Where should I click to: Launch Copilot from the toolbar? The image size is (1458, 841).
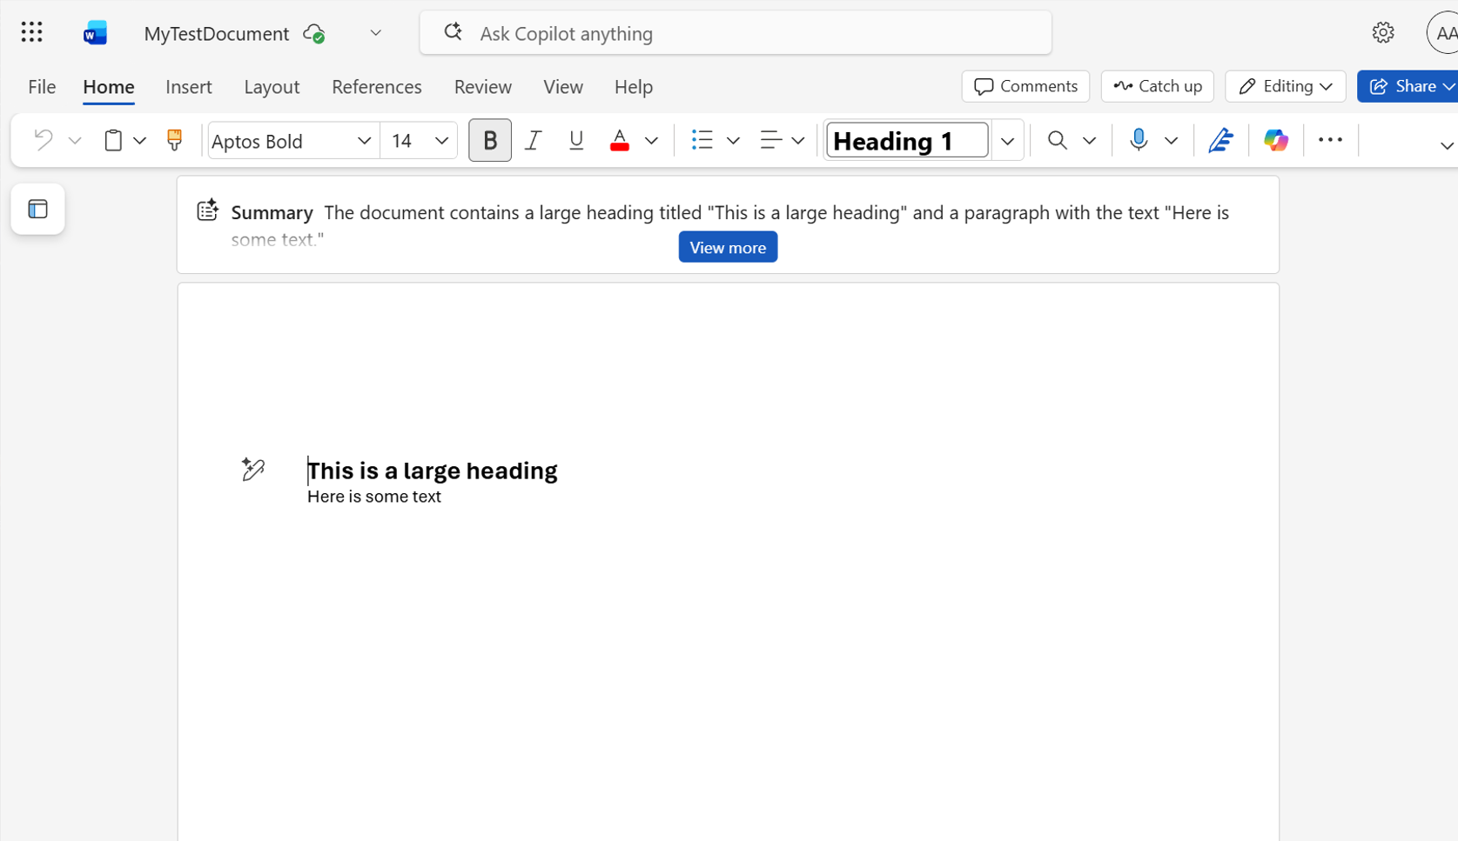click(x=1275, y=140)
